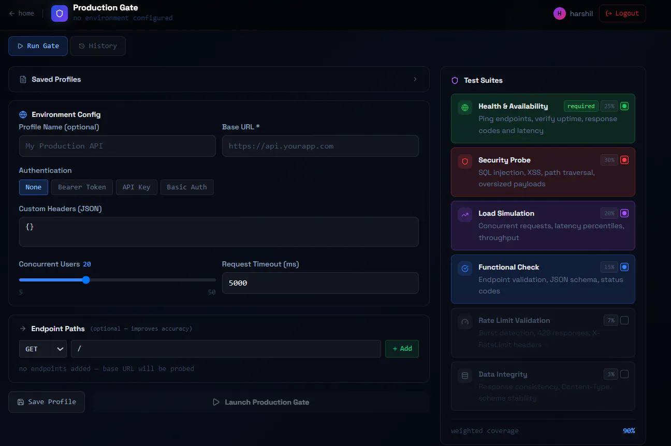Click the Custom Headers JSON textarea

coord(219,232)
